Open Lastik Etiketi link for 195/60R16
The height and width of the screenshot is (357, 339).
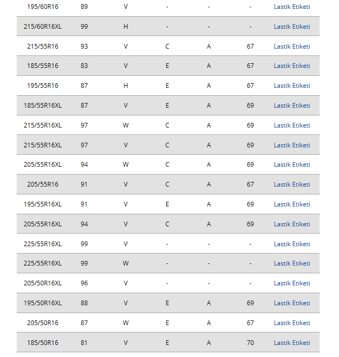coord(291,7)
